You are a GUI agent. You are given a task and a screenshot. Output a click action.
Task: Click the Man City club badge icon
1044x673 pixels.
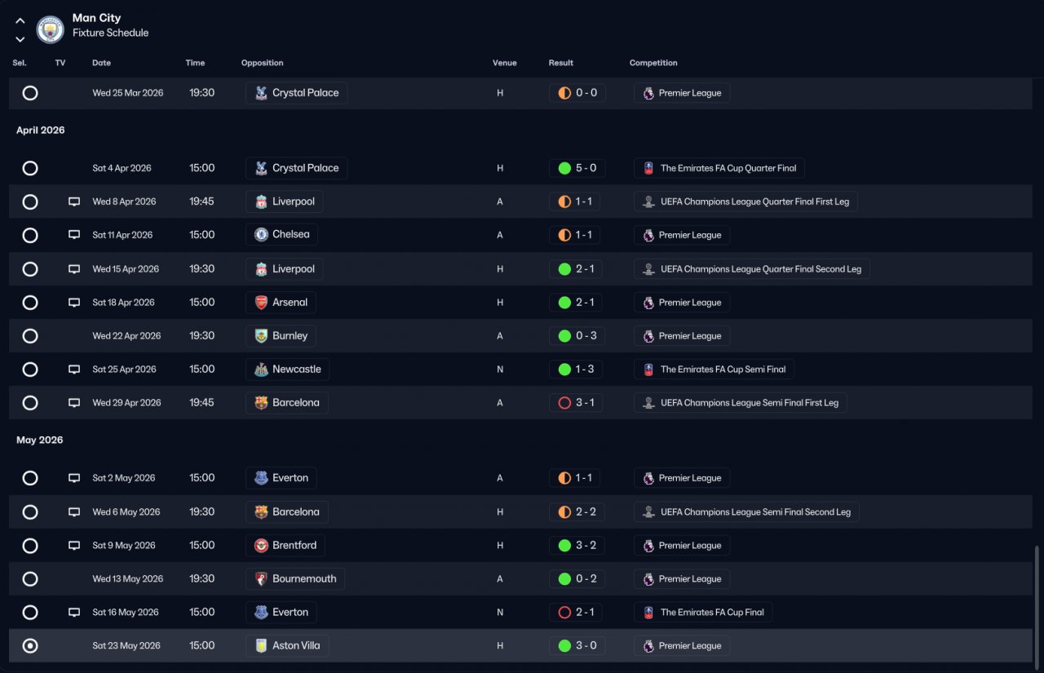point(51,29)
